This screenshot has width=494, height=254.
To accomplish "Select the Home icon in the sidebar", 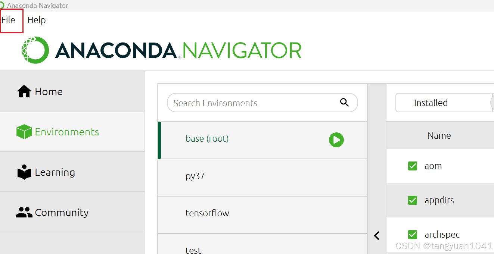I will point(24,91).
